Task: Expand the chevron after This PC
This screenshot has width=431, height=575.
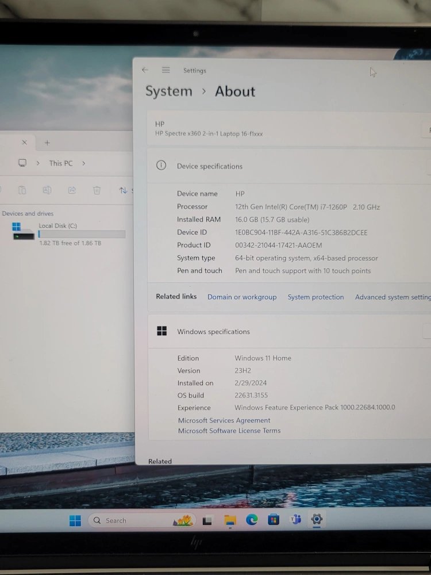Action: point(83,163)
